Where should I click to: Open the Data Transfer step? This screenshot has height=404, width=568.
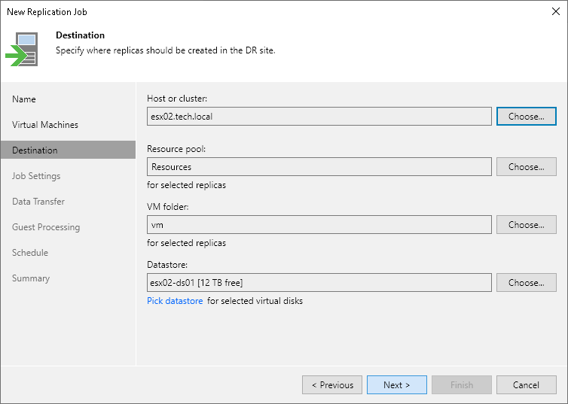point(38,202)
